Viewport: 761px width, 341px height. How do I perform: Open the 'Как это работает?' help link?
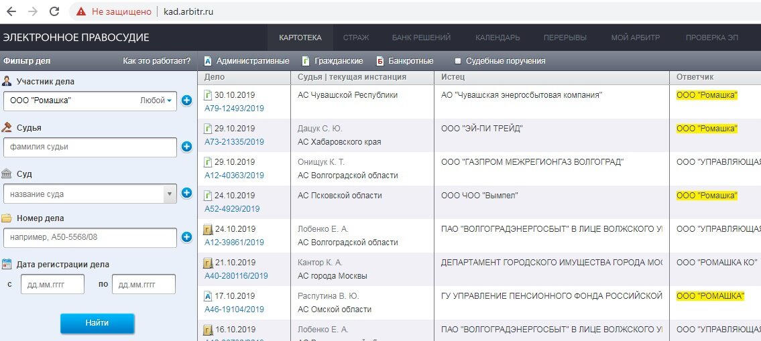coord(157,61)
